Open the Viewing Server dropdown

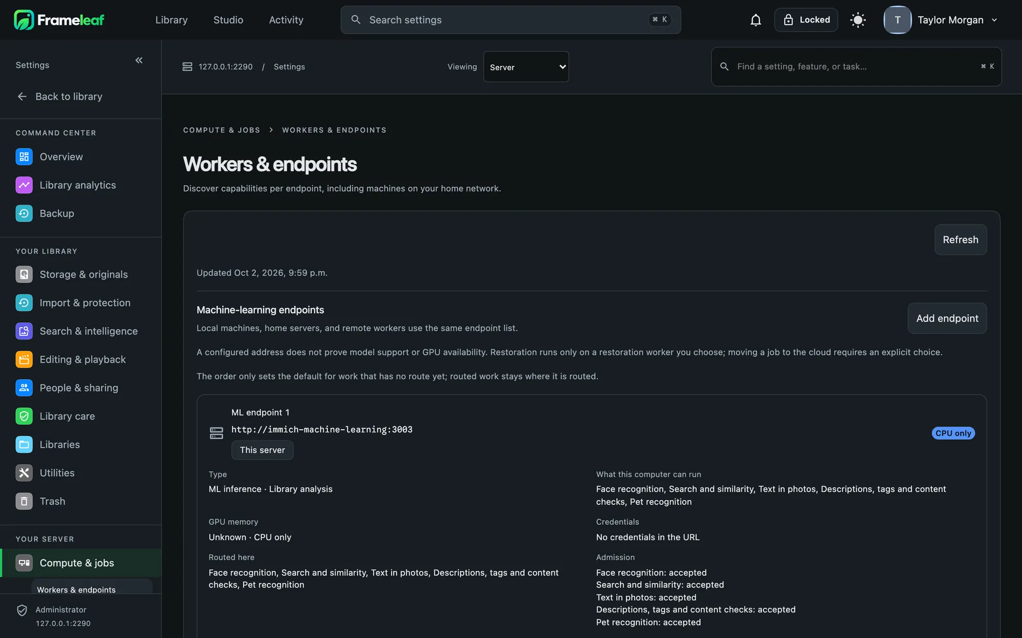tap(526, 67)
